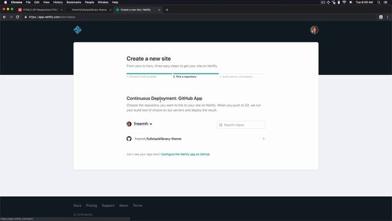The width and height of the screenshot is (392, 221).
Task: Go to step 1 Connect to Git provider
Action: [x=141, y=77]
